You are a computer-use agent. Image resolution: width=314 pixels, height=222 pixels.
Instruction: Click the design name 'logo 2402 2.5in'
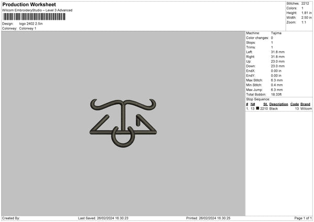click(x=31, y=24)
